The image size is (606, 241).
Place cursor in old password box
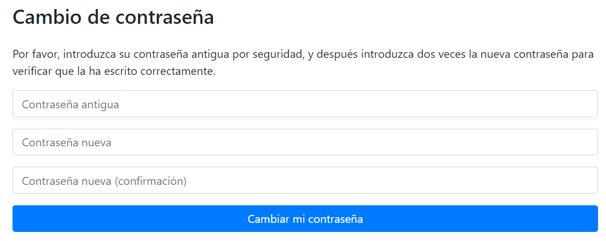tap(305, 104)
